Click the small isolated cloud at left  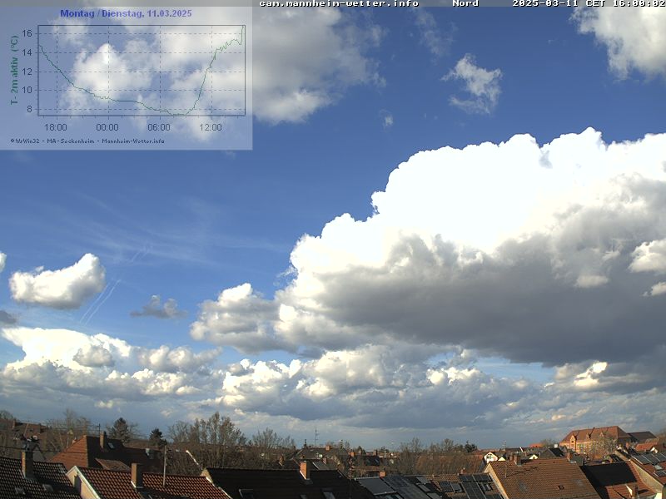[58, 283]
